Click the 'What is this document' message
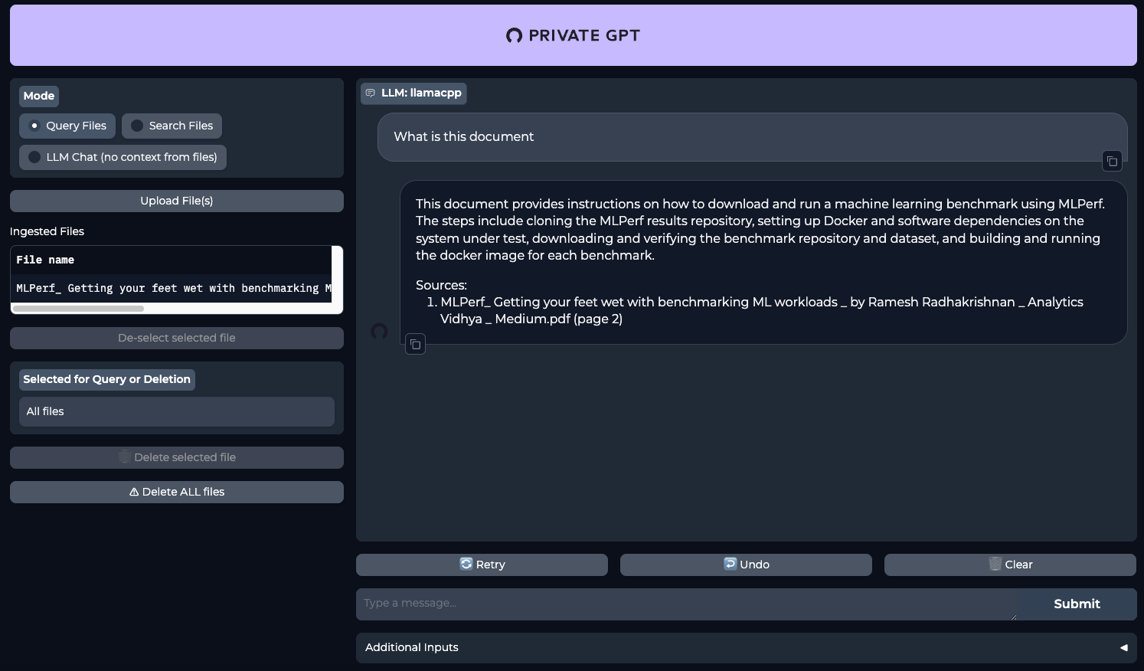Viewport: 1144px width, 671px height. tap(463, 136)
